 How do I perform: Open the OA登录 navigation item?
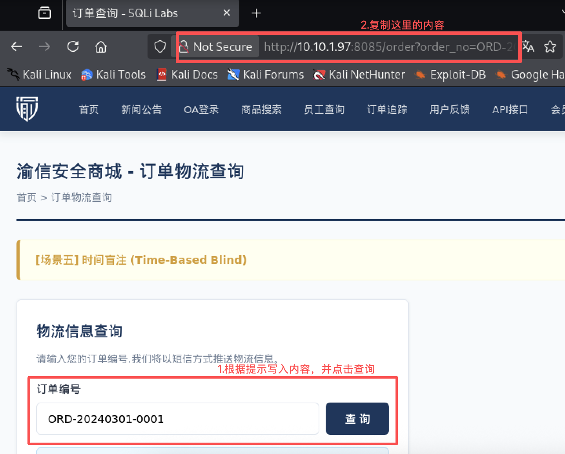click(201, 110)
